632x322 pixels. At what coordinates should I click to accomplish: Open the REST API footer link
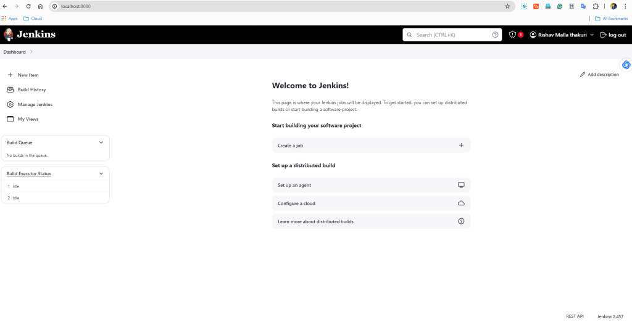tap(575, 316)
